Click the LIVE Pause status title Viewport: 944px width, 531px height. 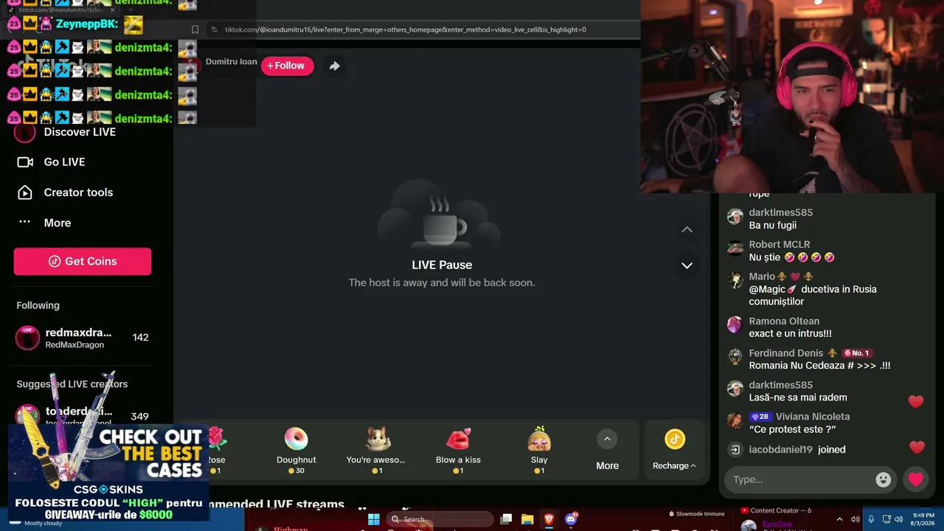pos(442,265)
